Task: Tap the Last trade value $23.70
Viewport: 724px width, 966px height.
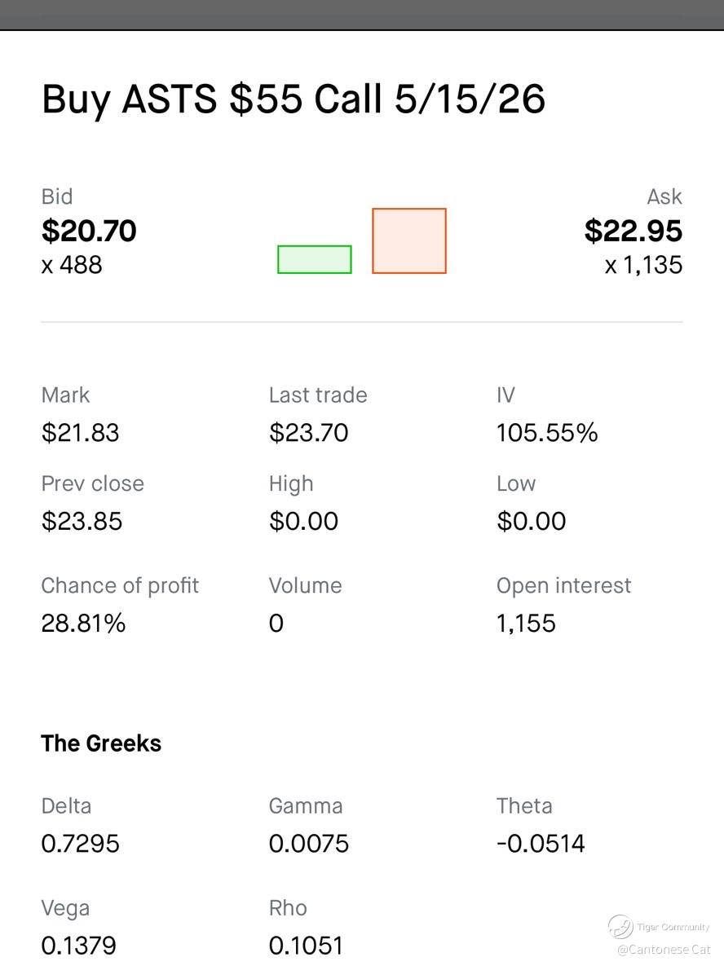Action: (308, 432)
